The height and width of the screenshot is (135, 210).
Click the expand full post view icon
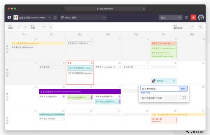(x=185, y=98)
